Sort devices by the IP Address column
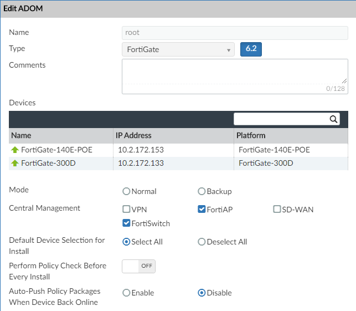 point(133,135)
